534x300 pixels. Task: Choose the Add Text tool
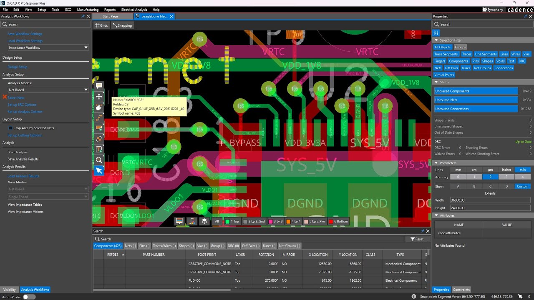[99, 149]
